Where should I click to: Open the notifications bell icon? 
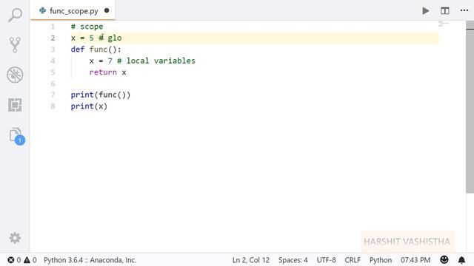(x=461, y=260)
